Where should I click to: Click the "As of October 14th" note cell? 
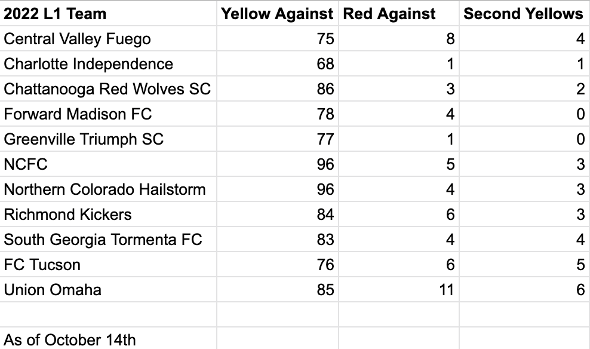tap(70, 339)
